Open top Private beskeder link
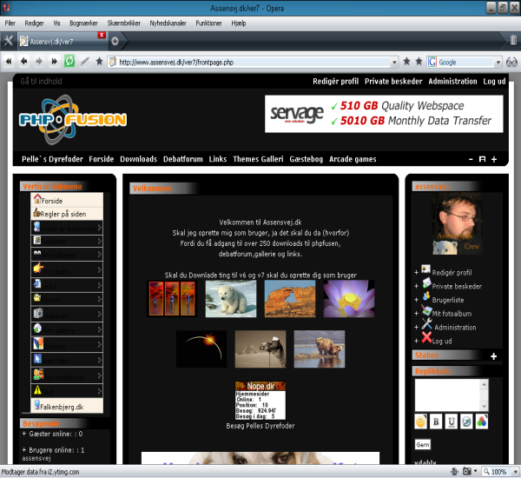521x478 pixels. click(393, 81)
